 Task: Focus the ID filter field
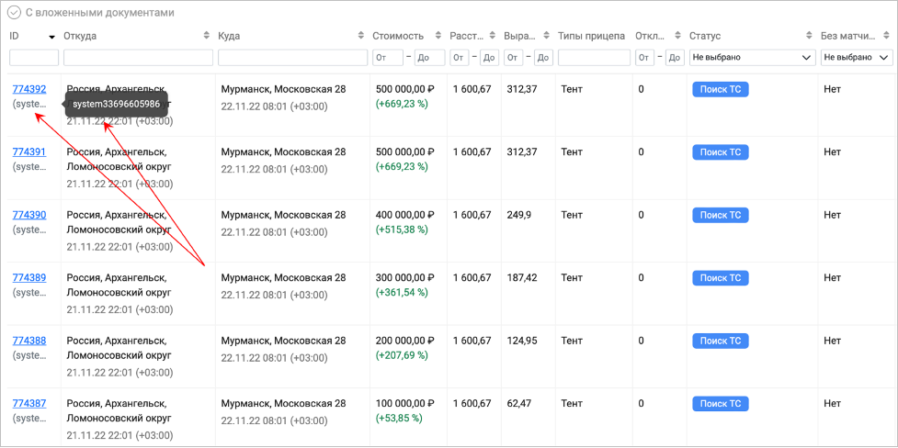[x=34, y=58]
